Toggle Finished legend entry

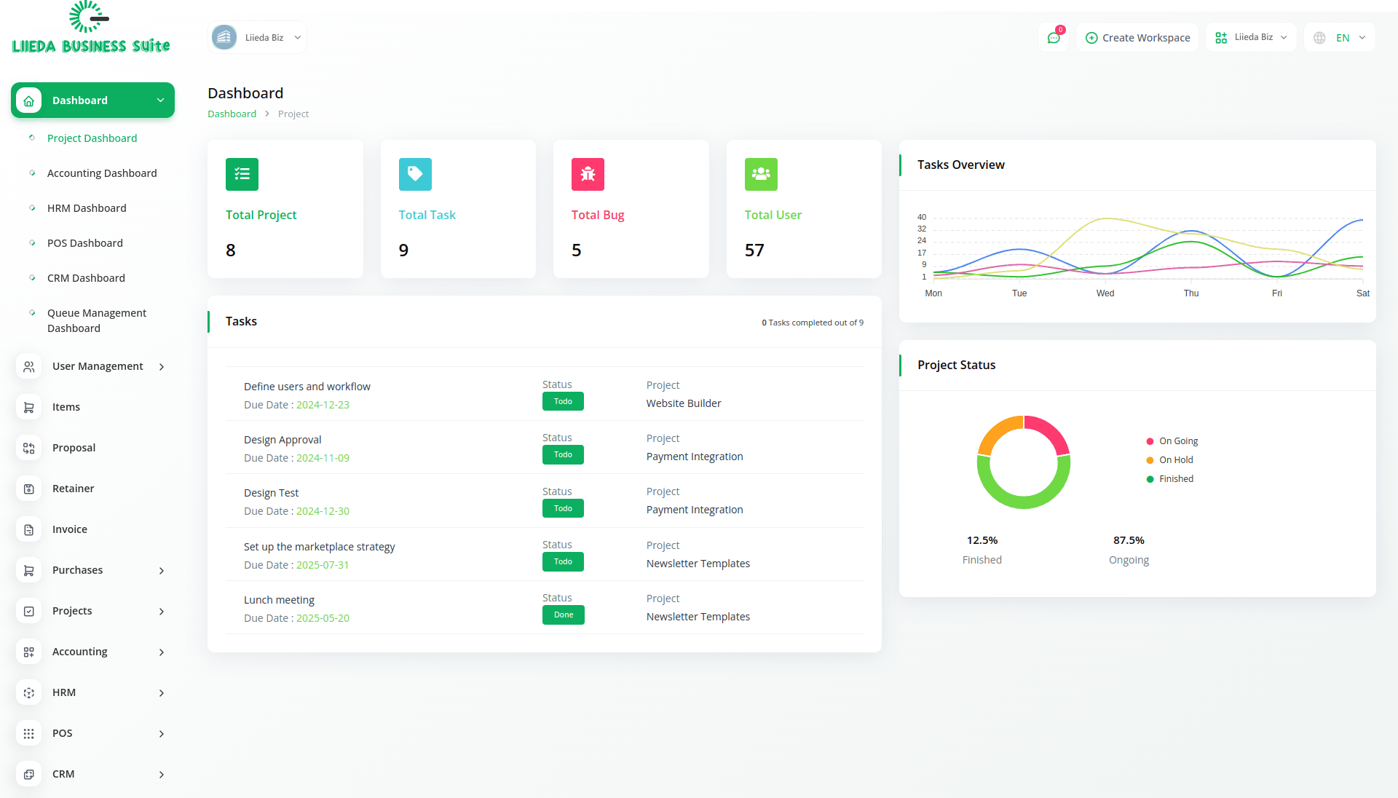(x=1175, y=479)
